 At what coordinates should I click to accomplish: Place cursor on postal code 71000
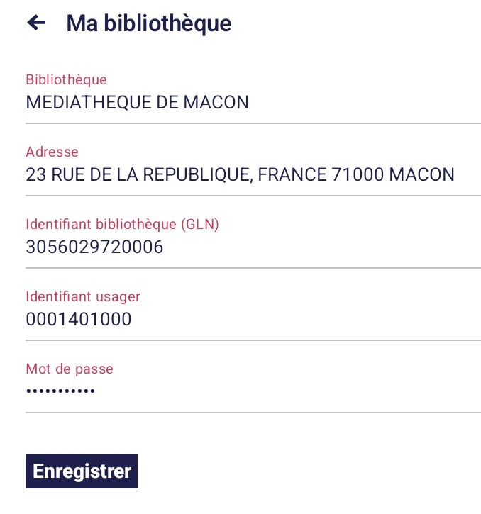point(358,174)
